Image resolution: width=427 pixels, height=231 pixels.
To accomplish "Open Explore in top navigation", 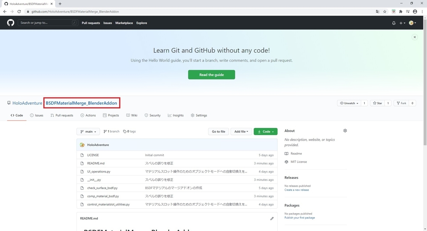I will (x=142, y=23).
